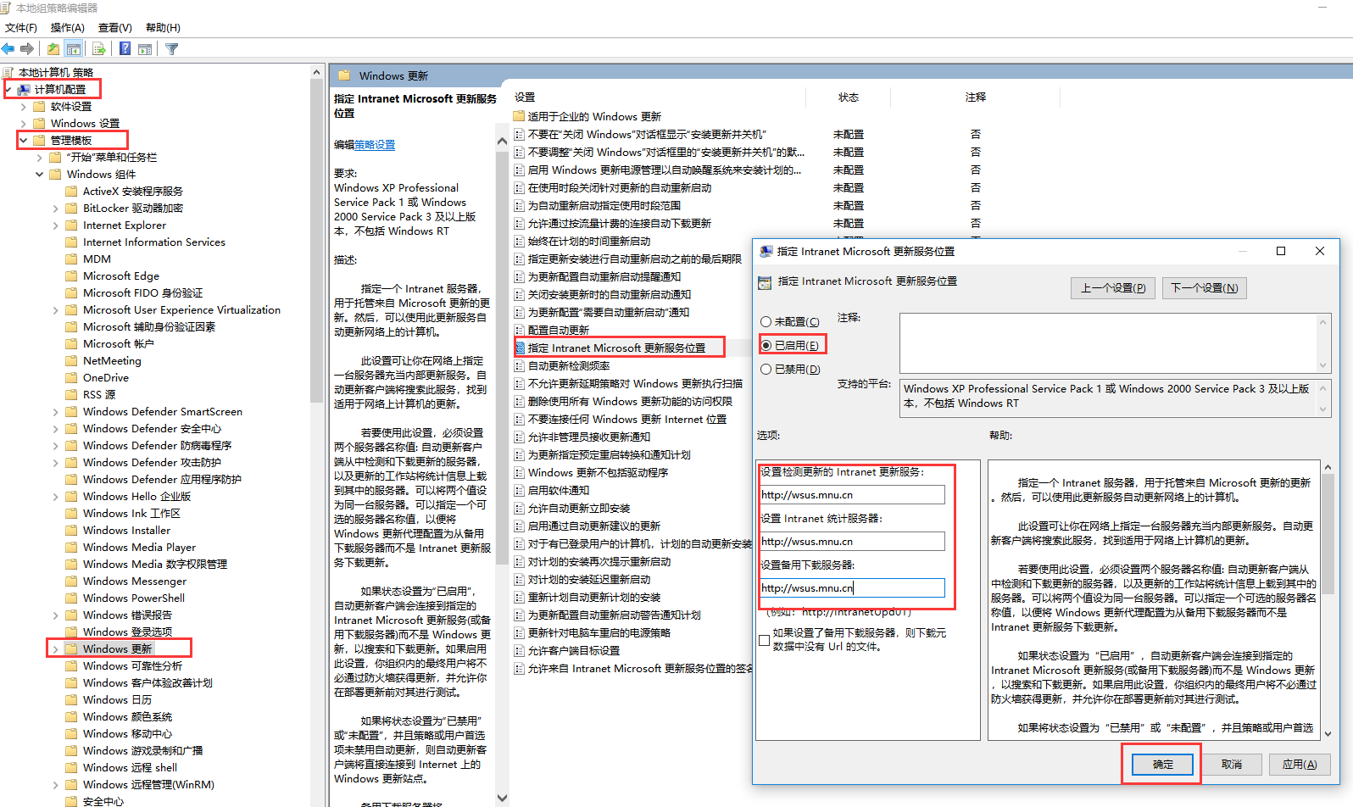Screen dimensions: 1353x807
Task: Select the 未配置 radio button
Action: click(x=766, y=322)
